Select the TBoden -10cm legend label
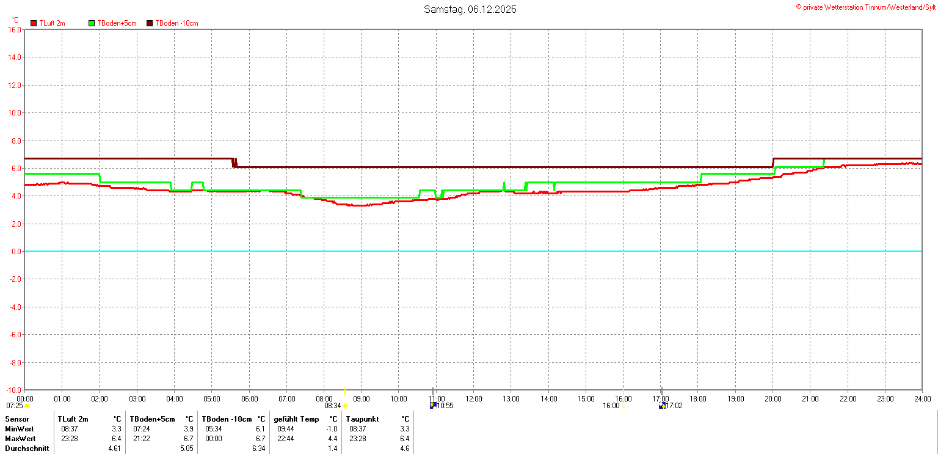Screen dimensions: 938x454 176,23
